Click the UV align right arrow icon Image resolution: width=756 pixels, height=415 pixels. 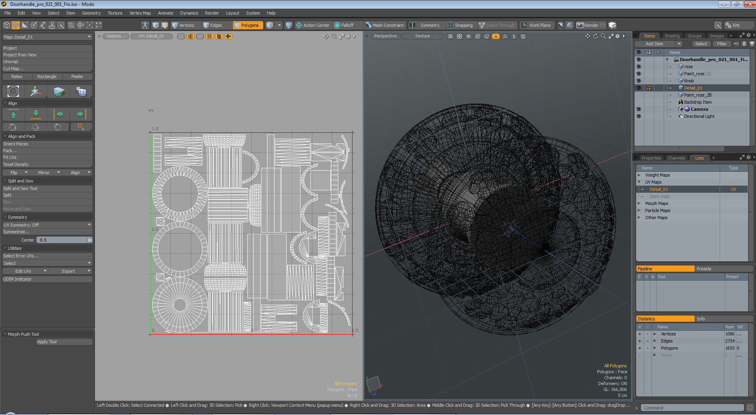[81, 114]
